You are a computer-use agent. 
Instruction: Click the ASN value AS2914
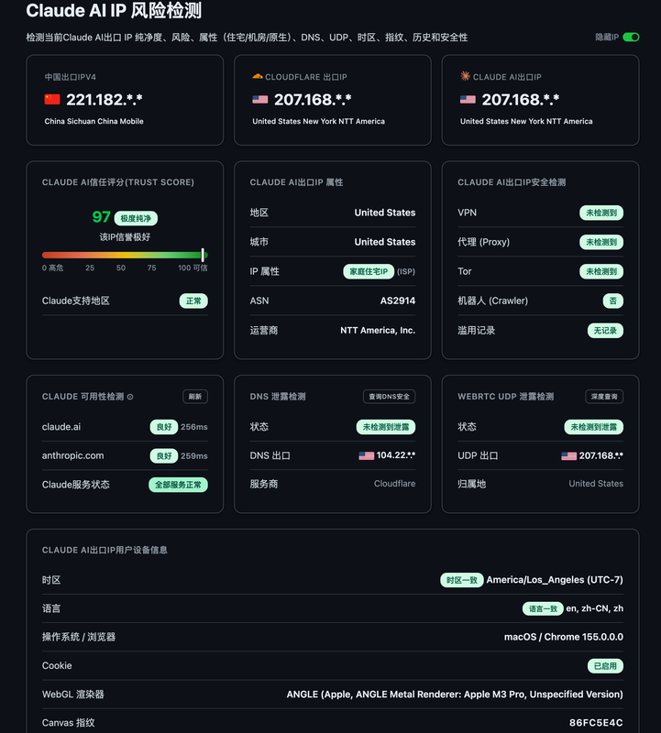point(398,301)
